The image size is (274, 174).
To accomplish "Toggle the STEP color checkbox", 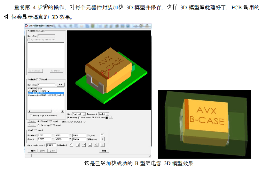I will point(93,118).
